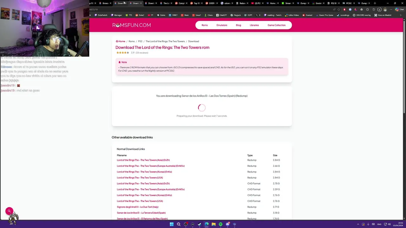The width and height of the screenshot is (406, 228).
Task: Open browser settings and more menu
Action: tap(391, 9)
